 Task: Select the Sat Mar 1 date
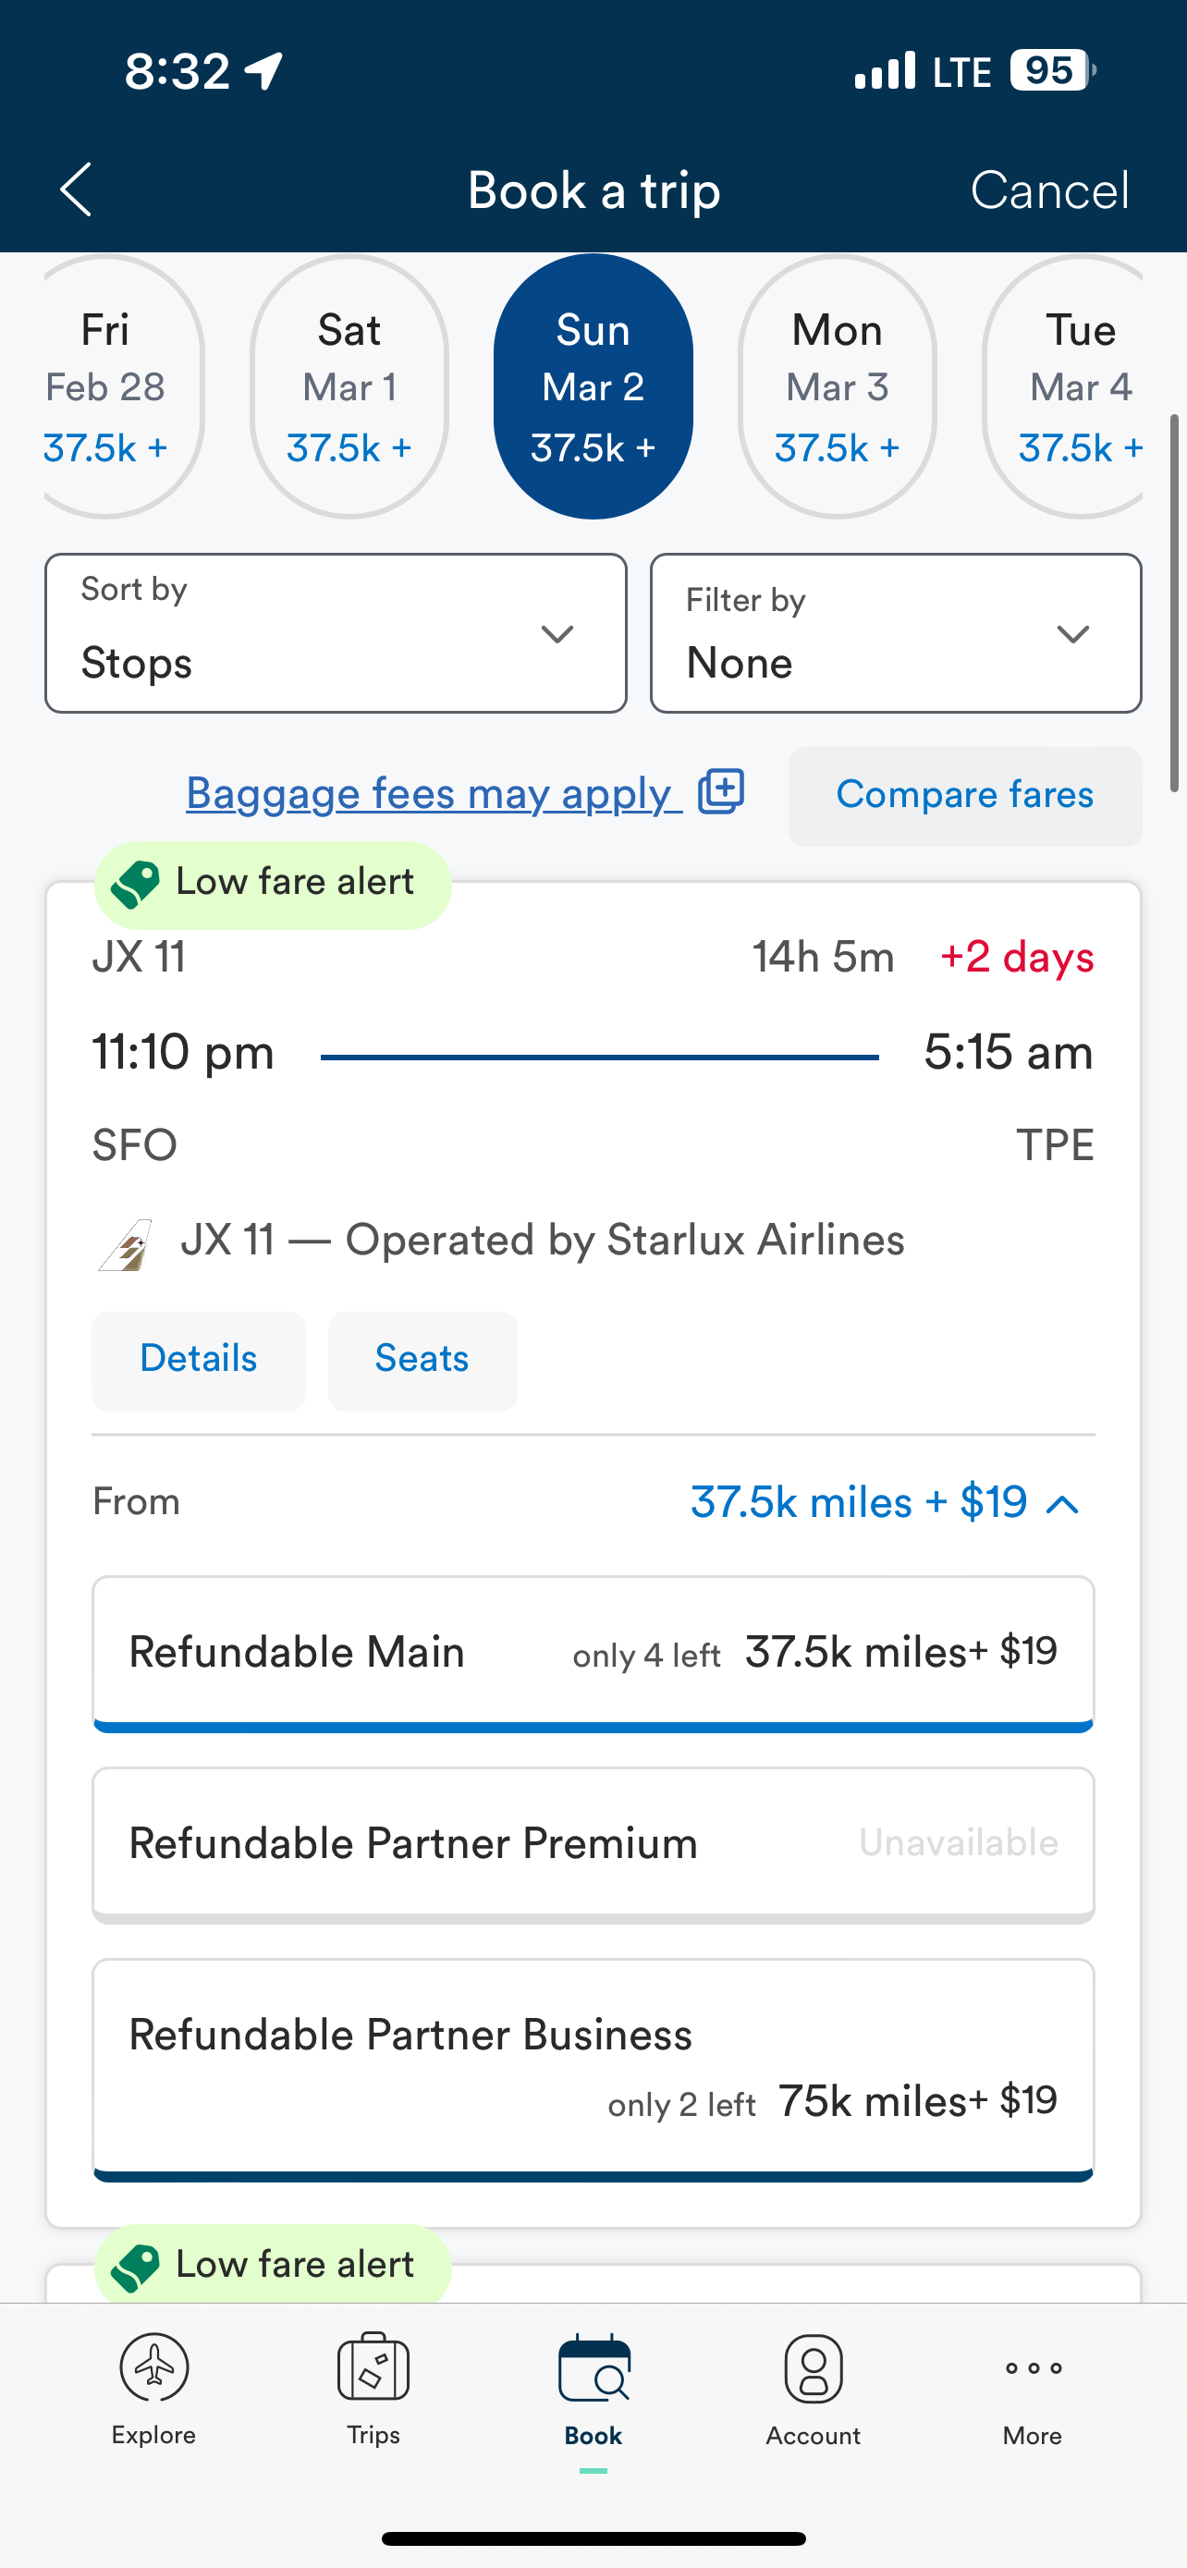[349, 386]
